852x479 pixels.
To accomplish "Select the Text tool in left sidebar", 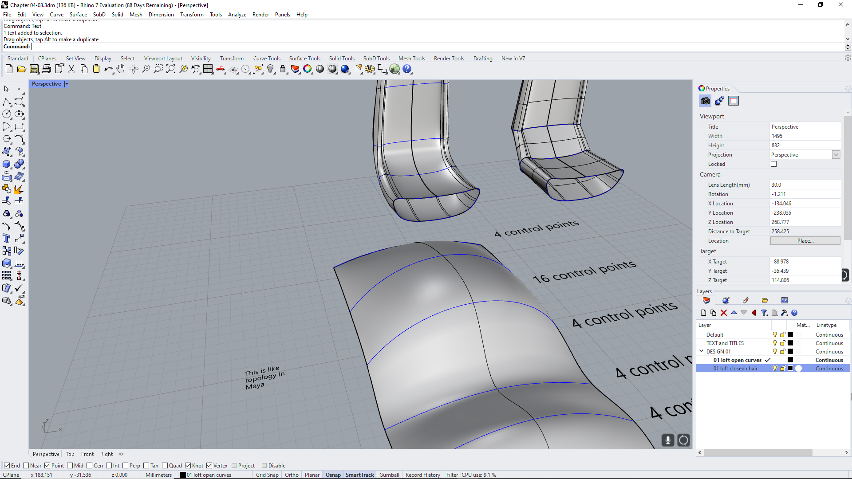I will (x=6, y=238).
